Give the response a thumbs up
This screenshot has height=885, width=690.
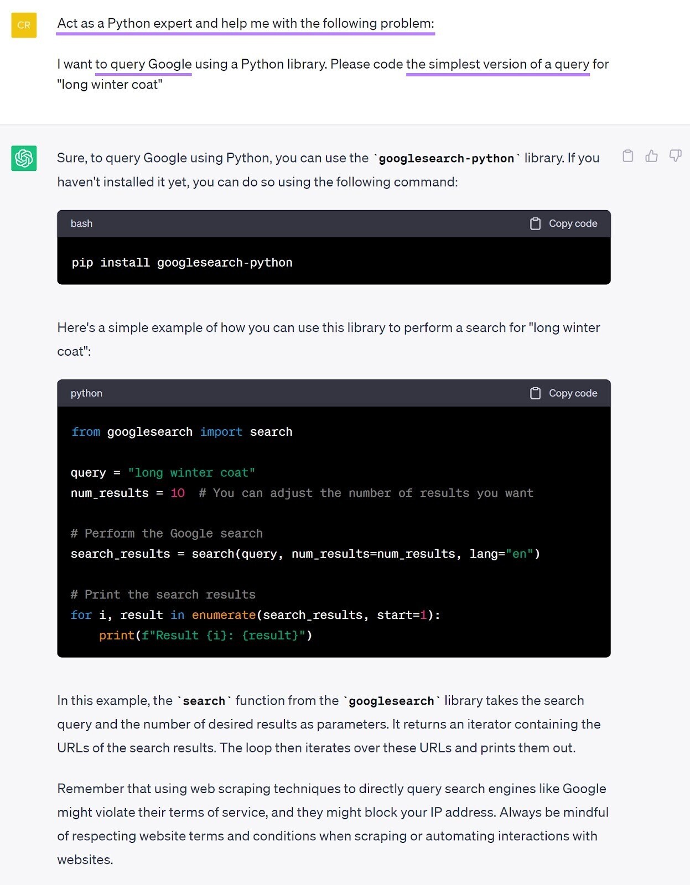pyautogui.click(x=651, y=156)
